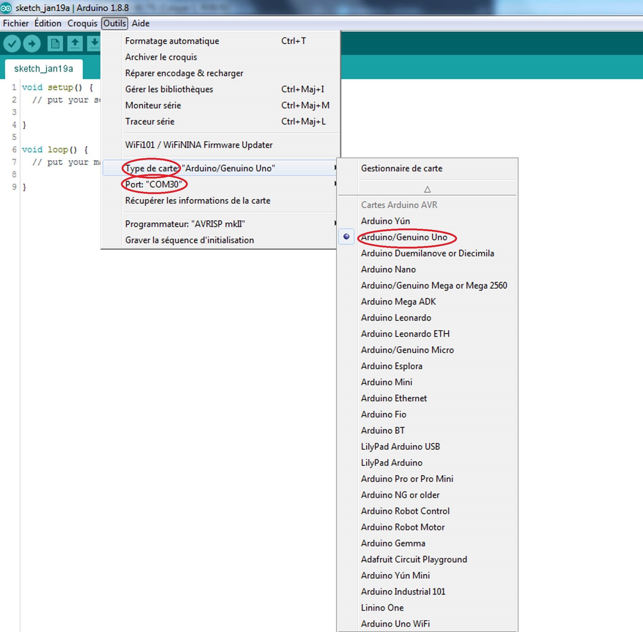Select the plain LilyPad Arduino board
This screenshot has width=643, height=632.
coord(427,463)
